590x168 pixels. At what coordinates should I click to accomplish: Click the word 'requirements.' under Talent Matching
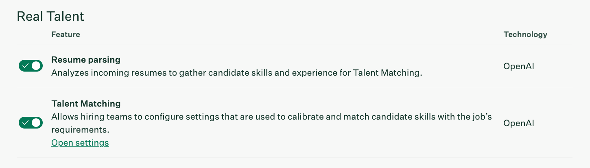[81, 130]
